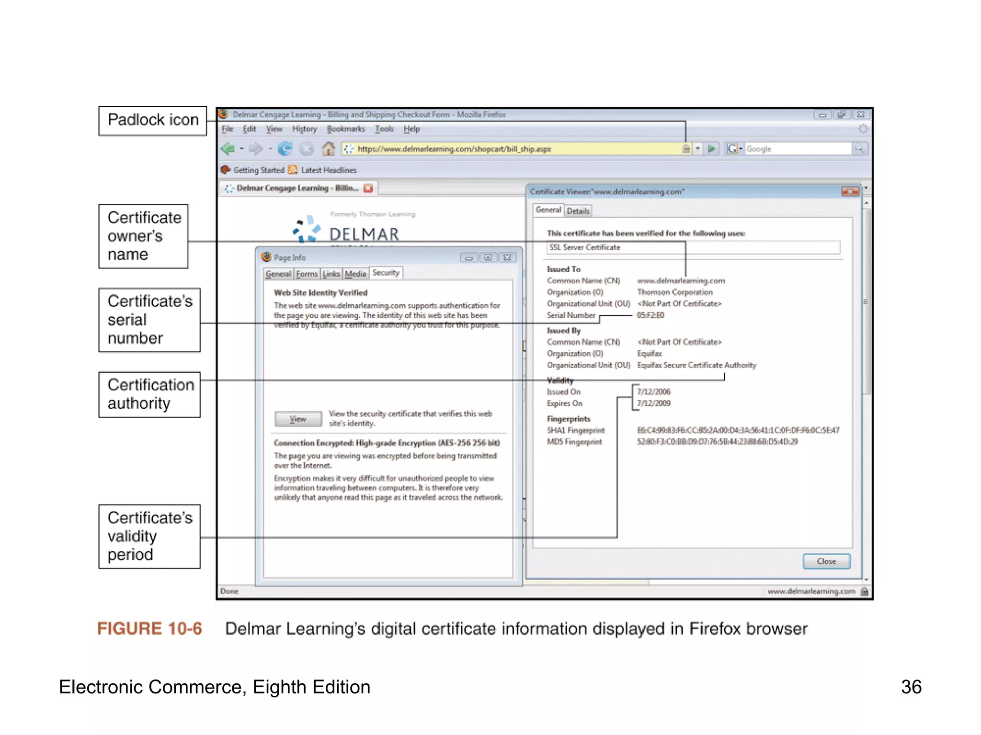This screenshot has width=981, height=735.
Task: Reload the page with the refresh icon
Action: (285, 149)
